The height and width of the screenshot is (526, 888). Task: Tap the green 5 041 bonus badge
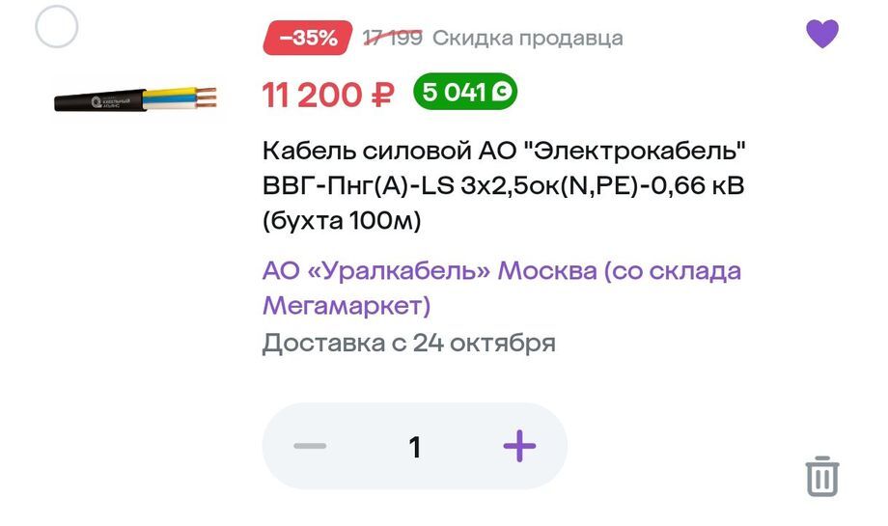(x=464, y=93)
